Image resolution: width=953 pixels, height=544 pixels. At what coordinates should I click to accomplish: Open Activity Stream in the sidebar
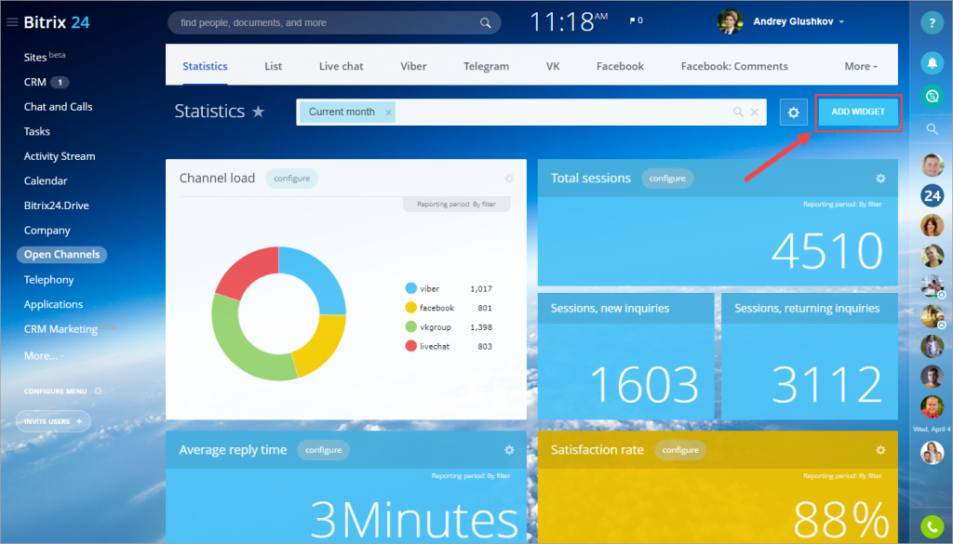click(x=60, y=156)
